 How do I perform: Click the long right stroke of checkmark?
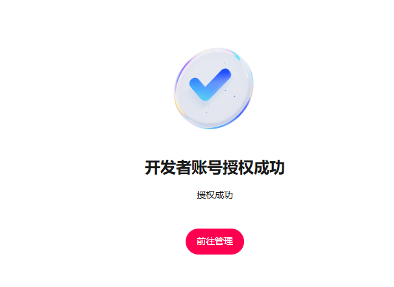[x=217, y=81]
